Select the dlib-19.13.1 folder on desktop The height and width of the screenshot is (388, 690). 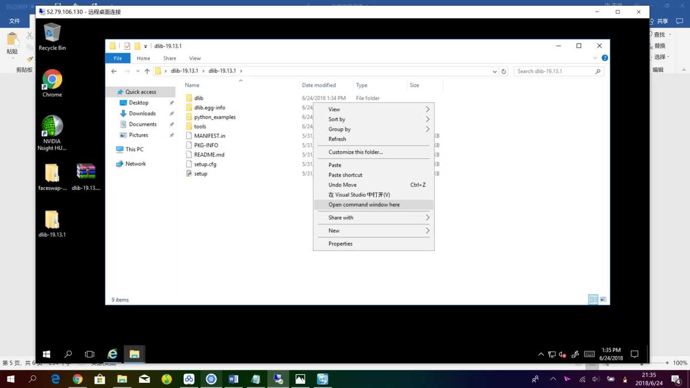pos(52,224)
